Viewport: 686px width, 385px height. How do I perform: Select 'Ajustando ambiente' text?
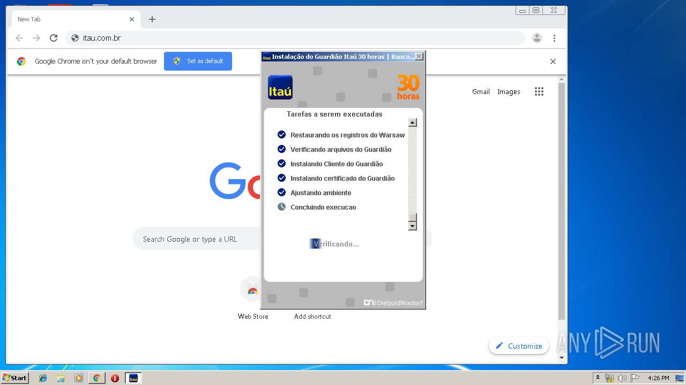click(x=321, y=193)
